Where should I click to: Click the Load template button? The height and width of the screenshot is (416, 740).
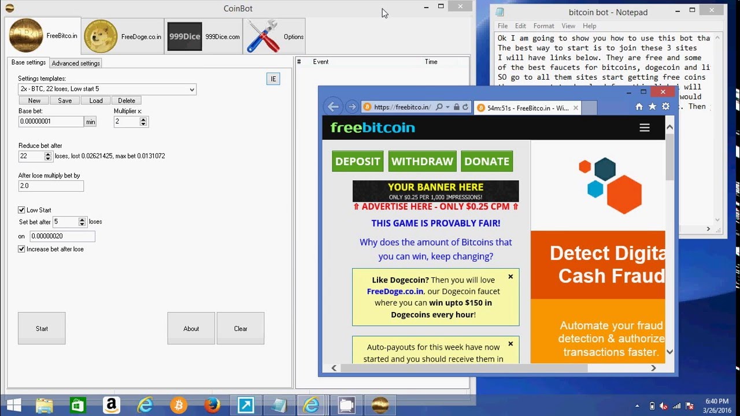pos(96,101)
